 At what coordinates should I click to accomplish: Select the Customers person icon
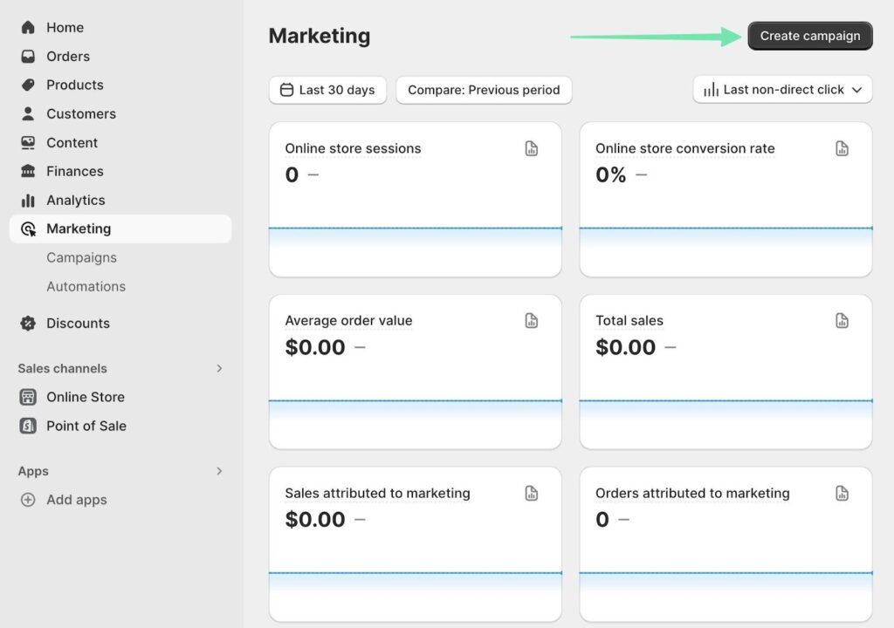click(28, 114)
